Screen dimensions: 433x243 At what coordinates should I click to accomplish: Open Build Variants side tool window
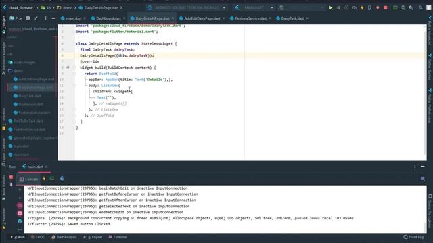point(3,188)
